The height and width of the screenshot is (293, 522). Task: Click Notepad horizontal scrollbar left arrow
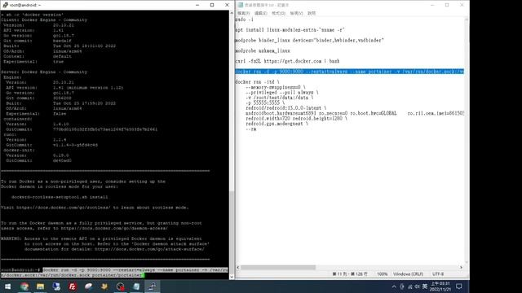pos(238,268)
